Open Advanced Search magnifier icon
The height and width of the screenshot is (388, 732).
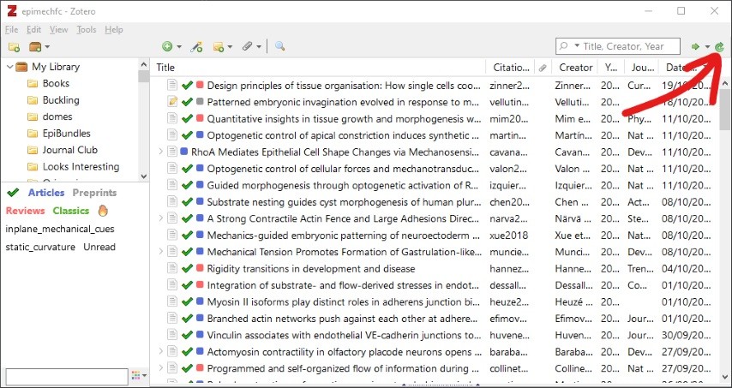(279, 46)
